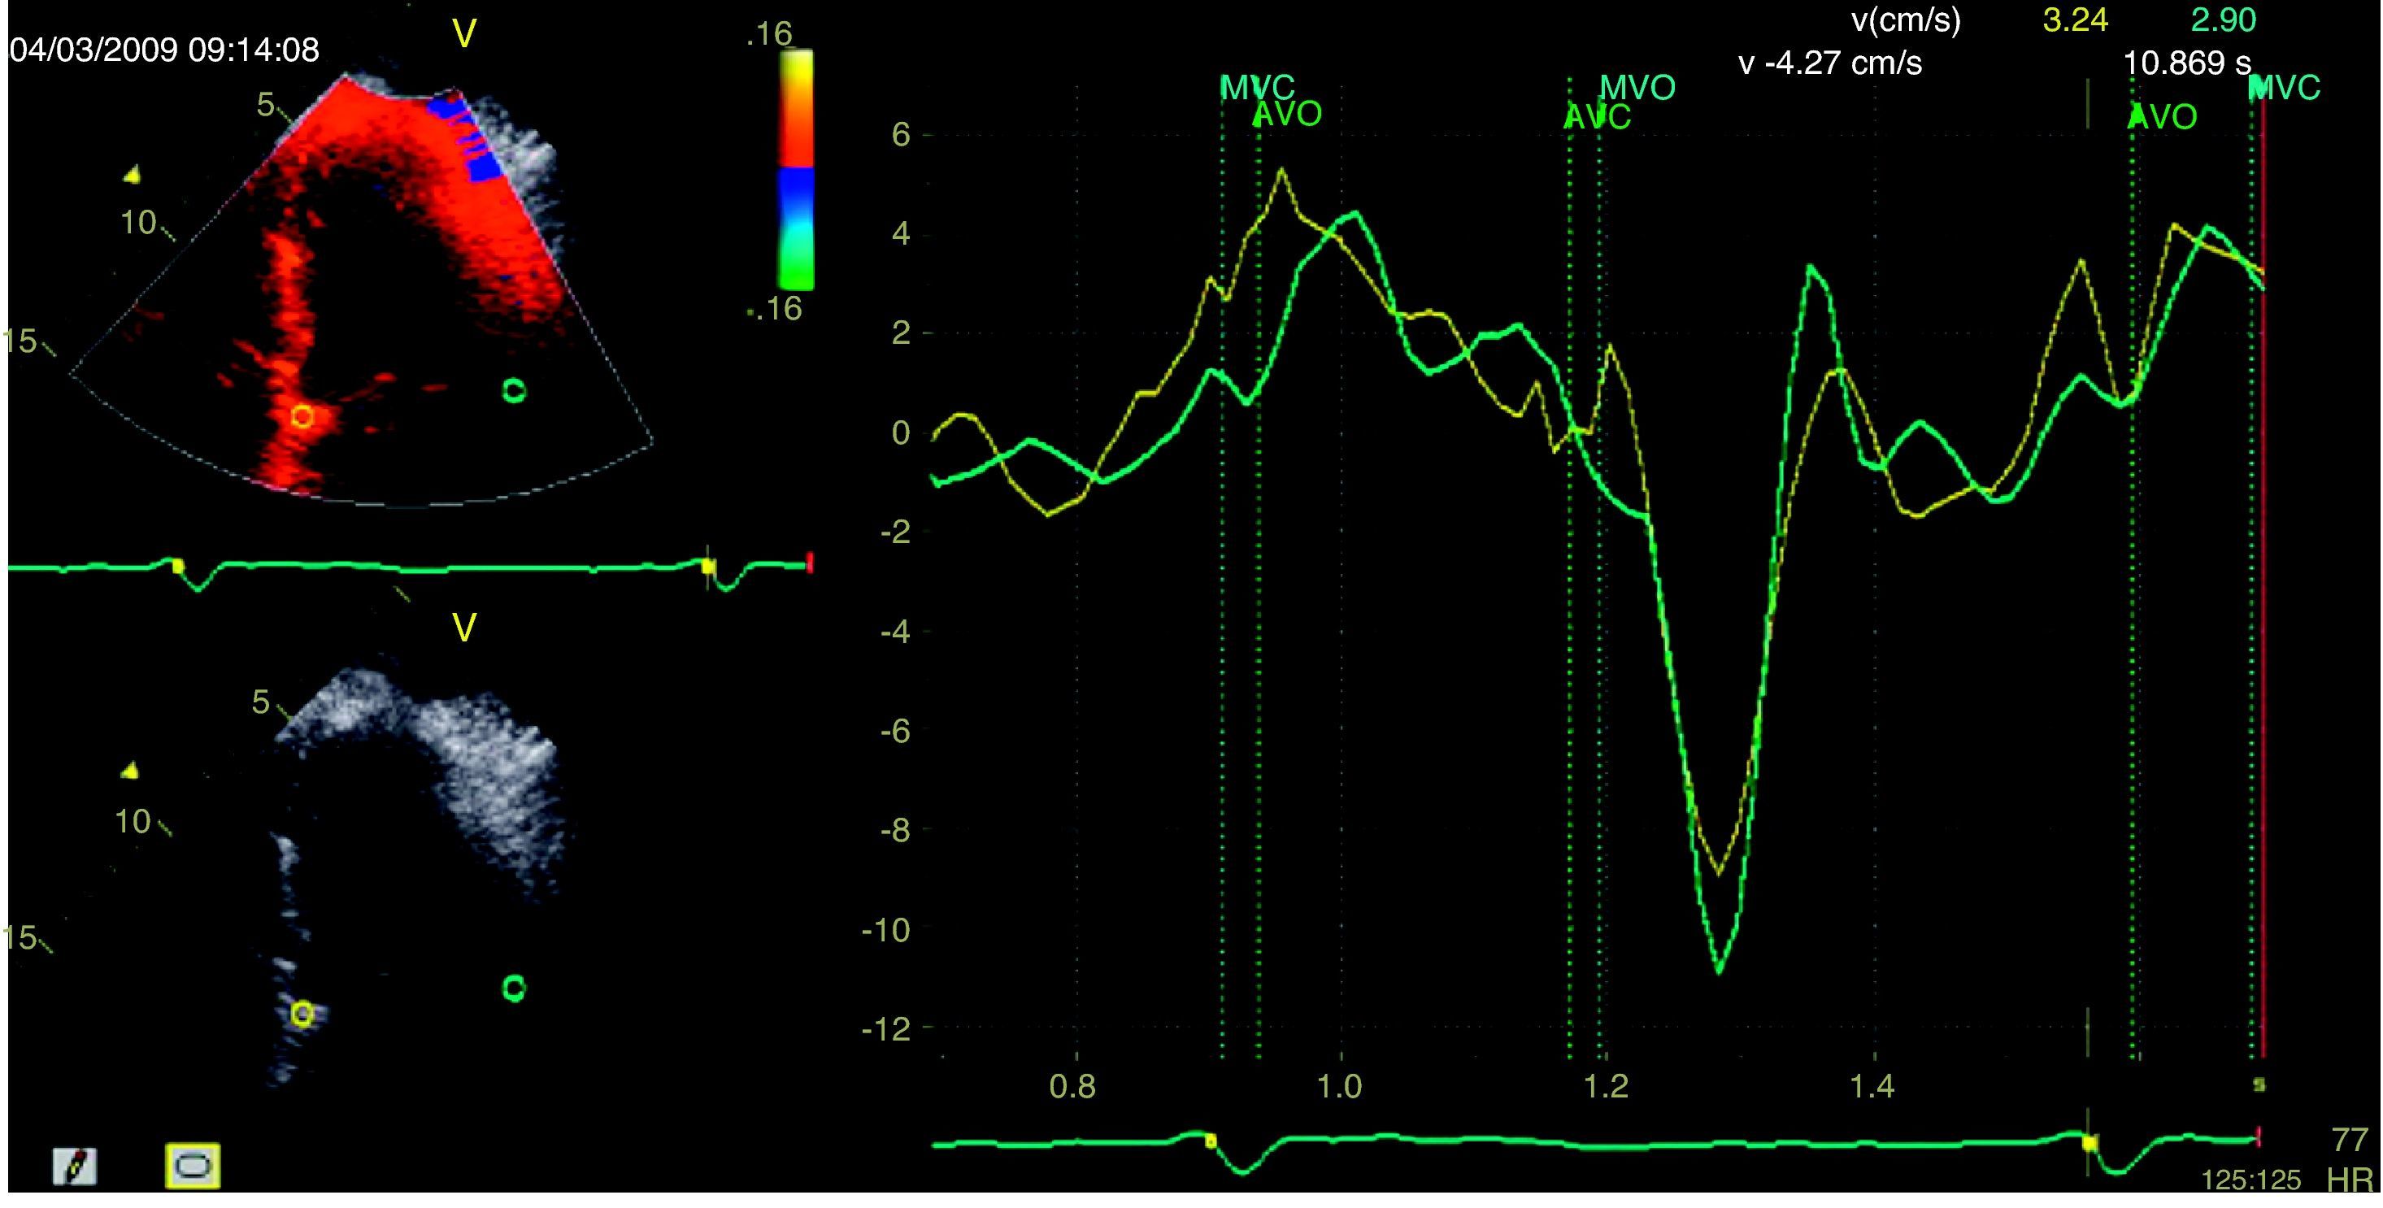Click the green velocity value 2.90
This screenshot has width=2383, height=1208.
click(x=2223, y=20)
